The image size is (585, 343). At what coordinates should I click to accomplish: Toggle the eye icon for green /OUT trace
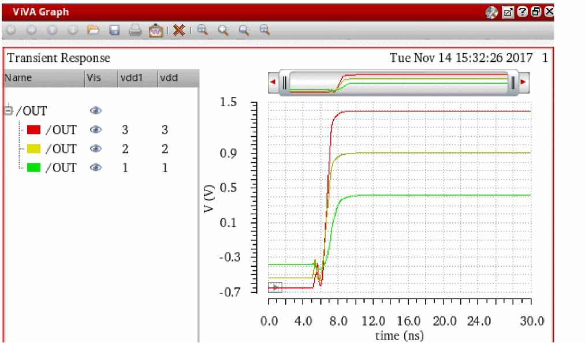coord(96,167)
